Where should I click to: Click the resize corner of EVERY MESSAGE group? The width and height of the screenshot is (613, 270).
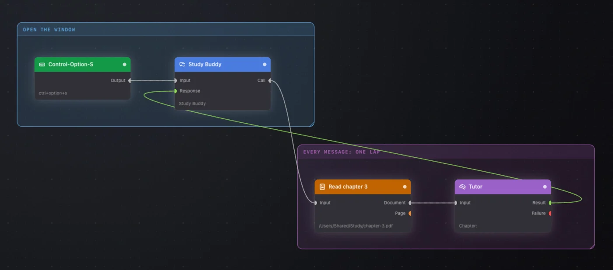click(592, 247)
